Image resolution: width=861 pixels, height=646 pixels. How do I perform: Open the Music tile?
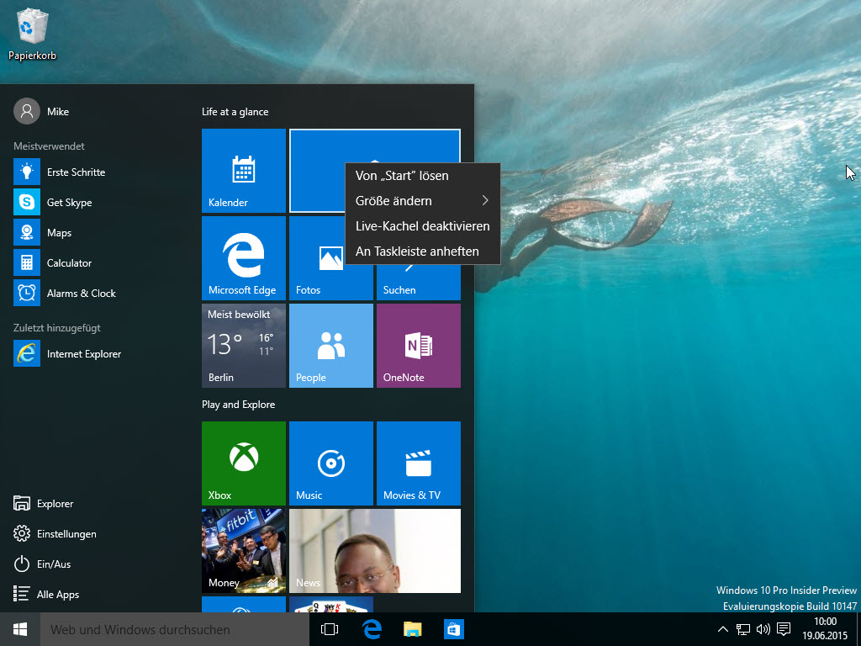[x=331, y=463]
